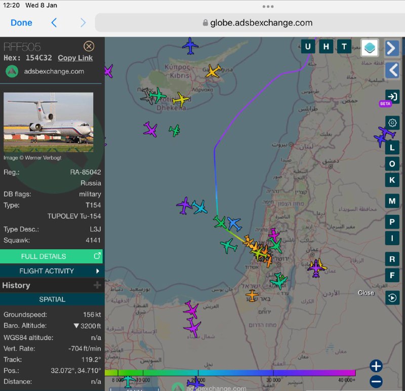Go forward with the browser forward arrow
Screen dimensions: 405x391
[x=83, y=23]
